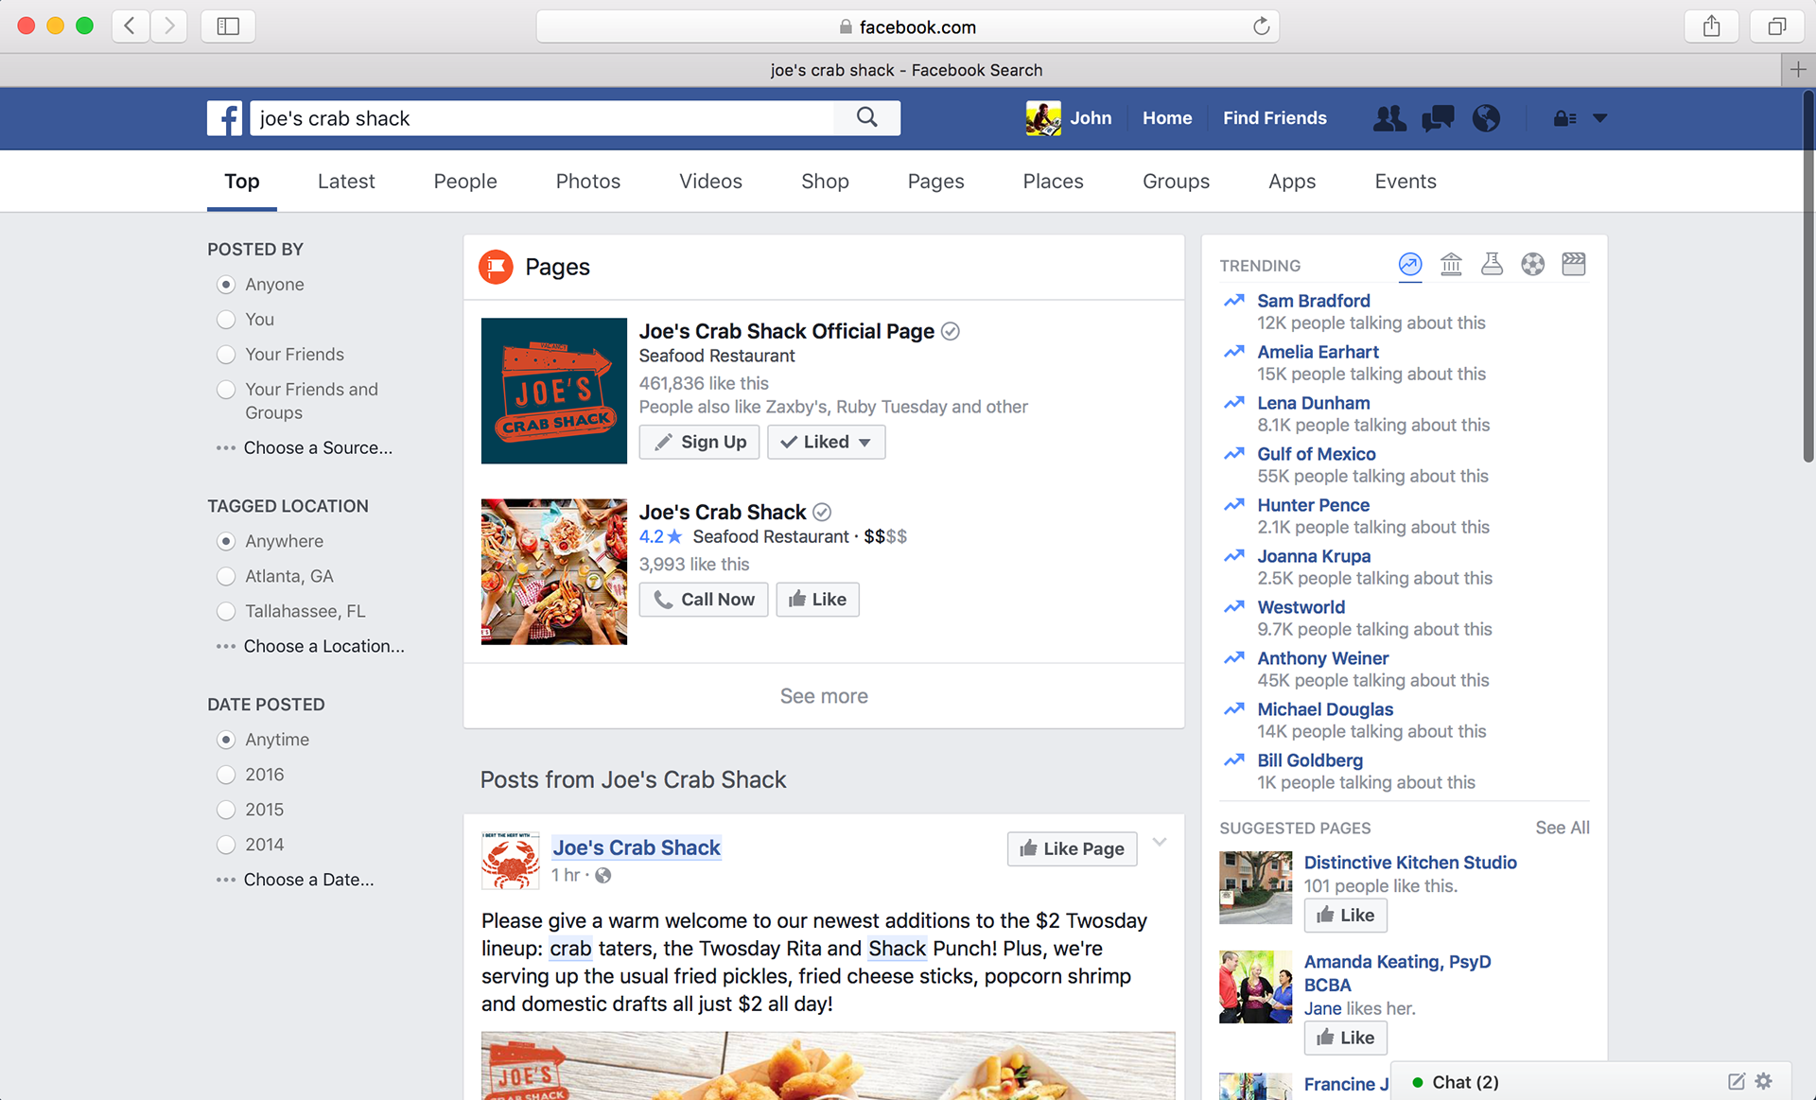This screenshot has width=1816, height=1100.
Task: Open the Liked dropdown button
Action: 826,442
